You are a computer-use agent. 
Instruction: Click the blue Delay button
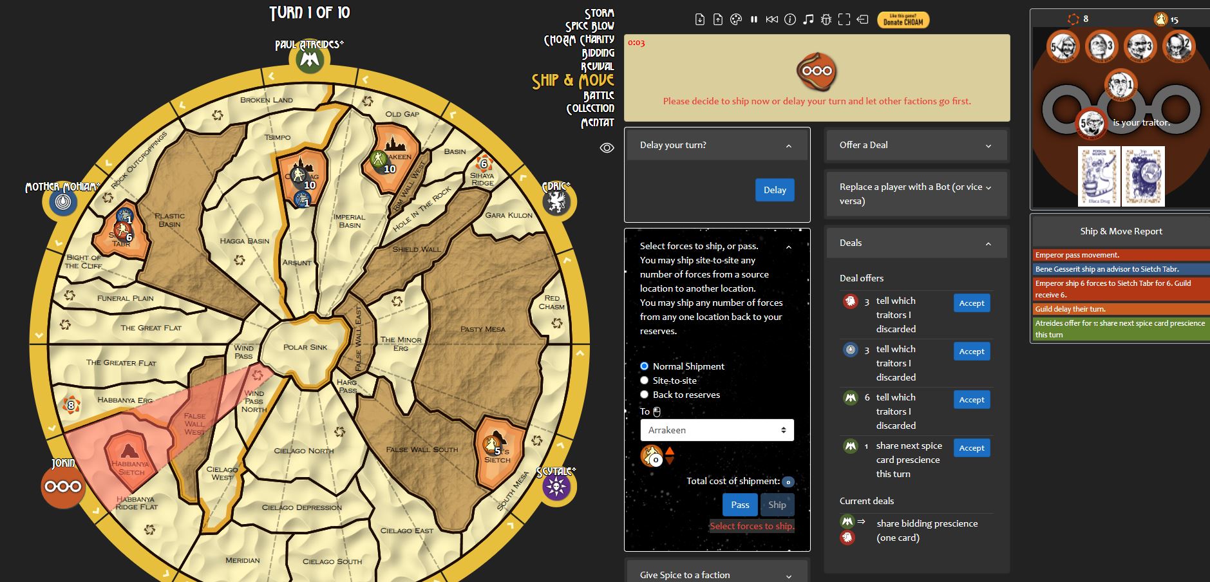click(x=775, y=190)
